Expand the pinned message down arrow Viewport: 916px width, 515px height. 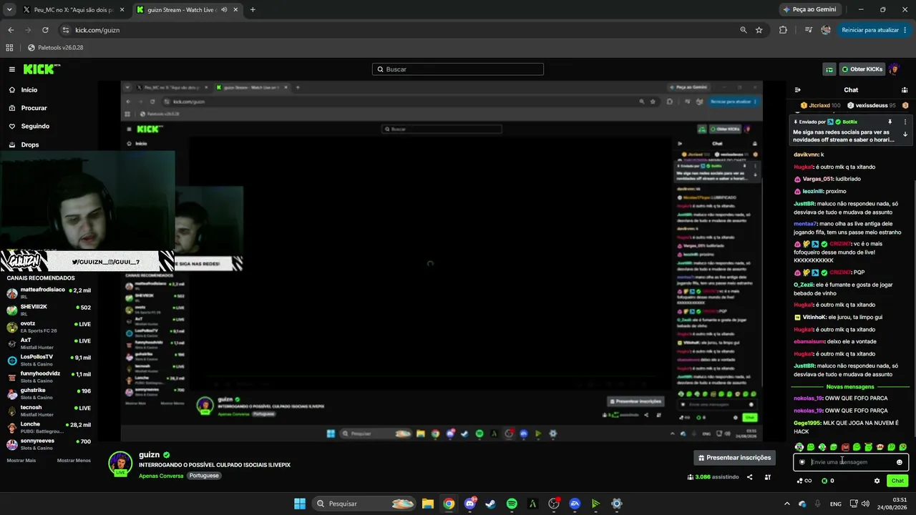click(905, 134)
